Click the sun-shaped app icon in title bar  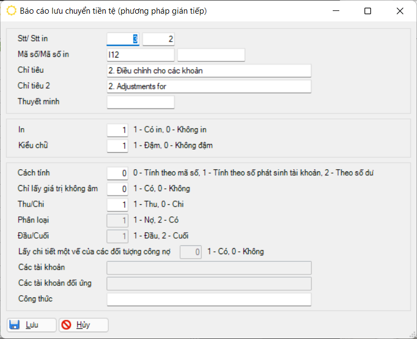[10, 10]
